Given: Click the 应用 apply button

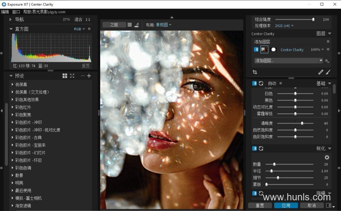Looking at the screenshot, I should 286,206.
